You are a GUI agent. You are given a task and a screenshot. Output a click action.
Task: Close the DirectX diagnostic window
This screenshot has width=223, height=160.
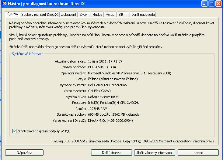(x=219, y=4)
